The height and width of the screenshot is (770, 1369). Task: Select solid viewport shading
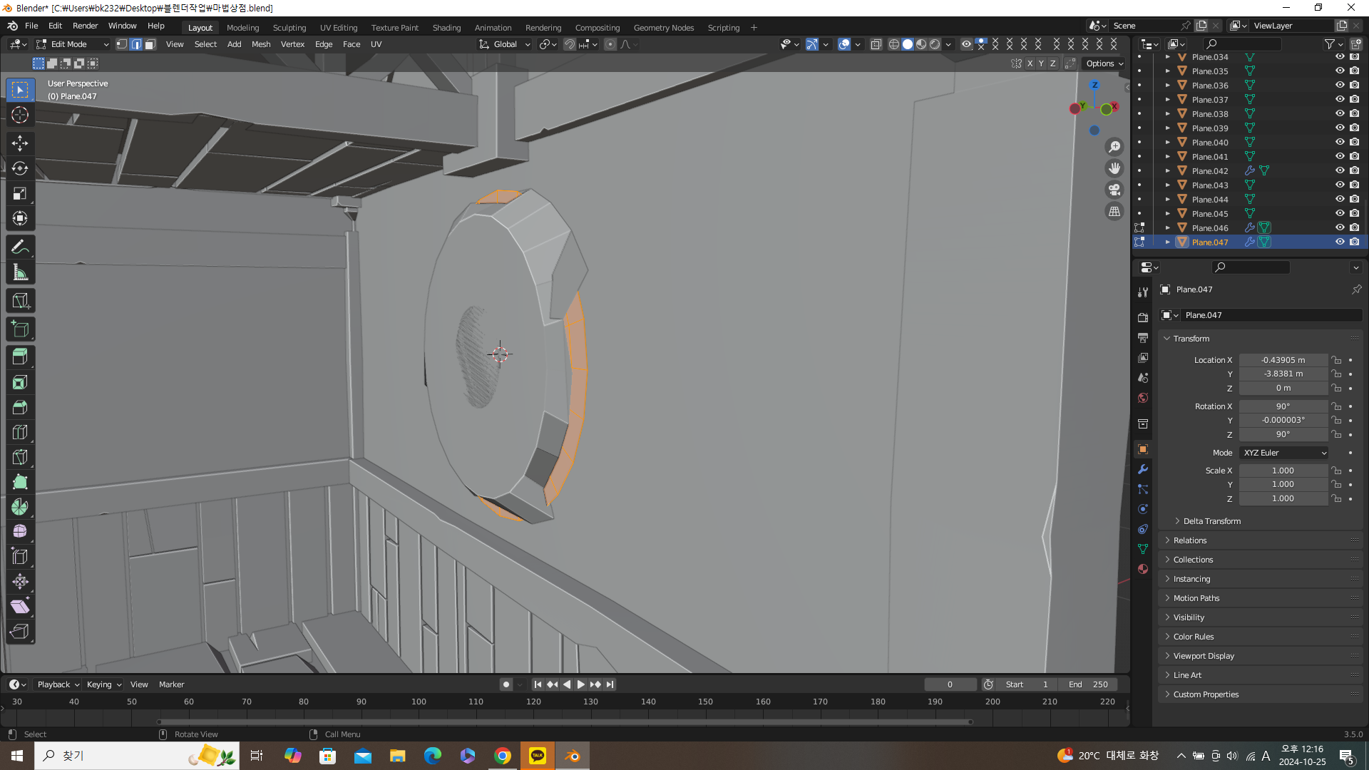click(x=907, y=44)
